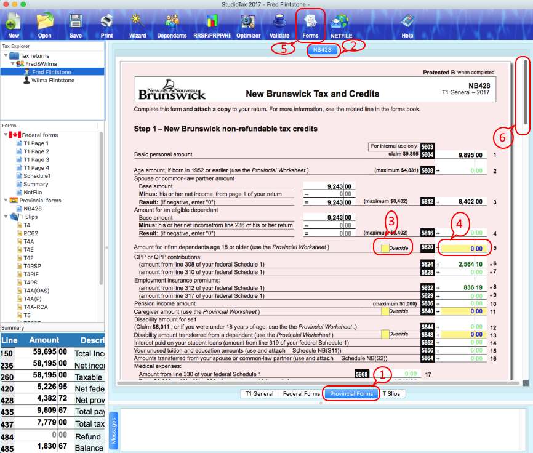The height and width of the screenshot is (453, 533).
Task: Open the Messages side tab
Action: click(x=114, y=430)
